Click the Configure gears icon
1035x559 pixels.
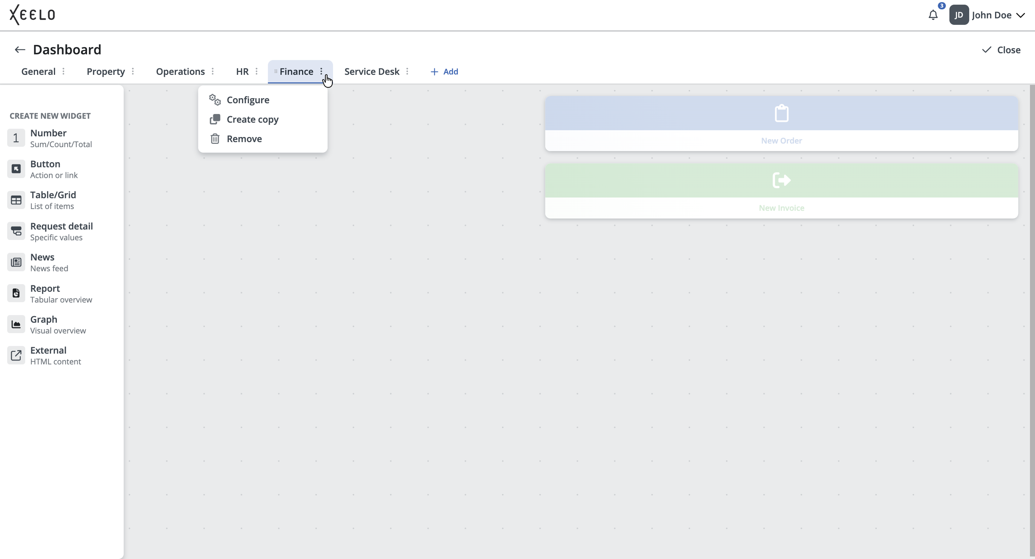click(215, 100)
